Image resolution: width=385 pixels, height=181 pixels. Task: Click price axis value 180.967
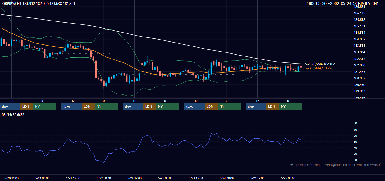[x=359, y=78]
